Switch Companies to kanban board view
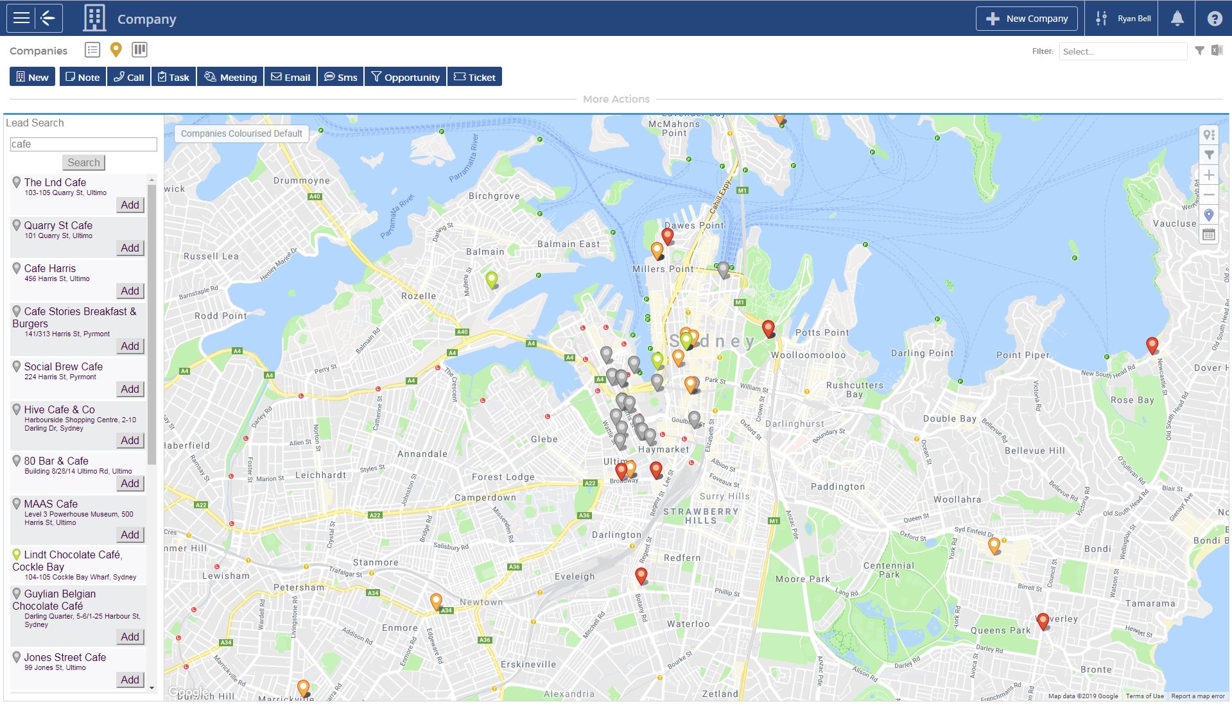This screenshot has width=1232, height=704. pyautogui.click(x=139, y=50)
